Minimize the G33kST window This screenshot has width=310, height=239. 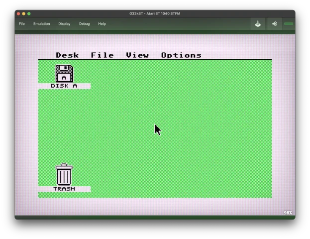click(24, 13)
